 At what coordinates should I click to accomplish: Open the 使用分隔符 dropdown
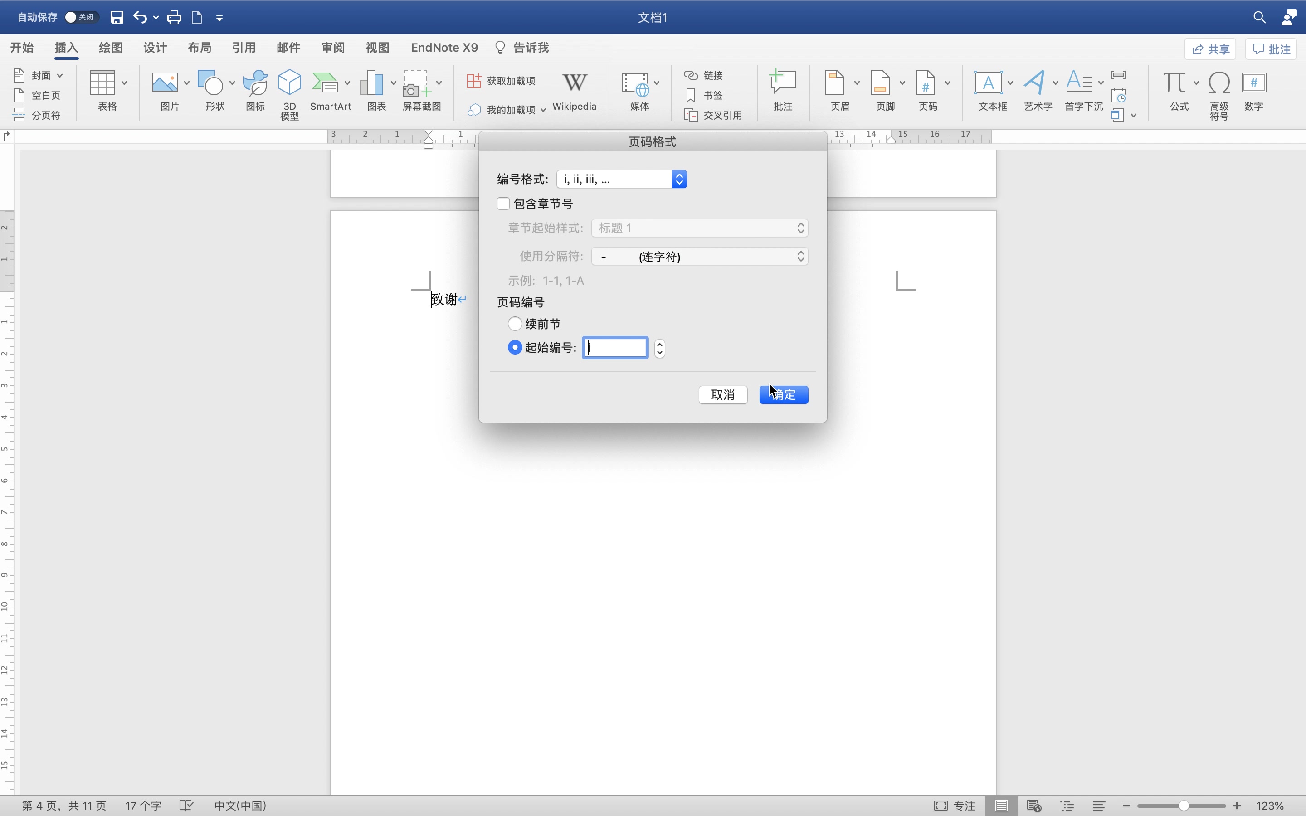pyautogui.click(x=699, y=256)
